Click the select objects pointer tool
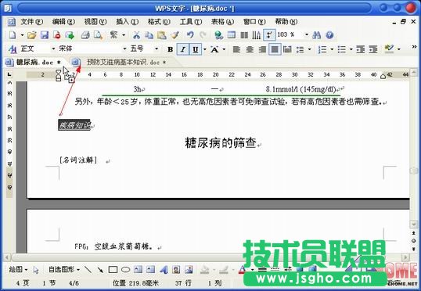The width and height of the screenshot is (421, 291). [36, 270]
